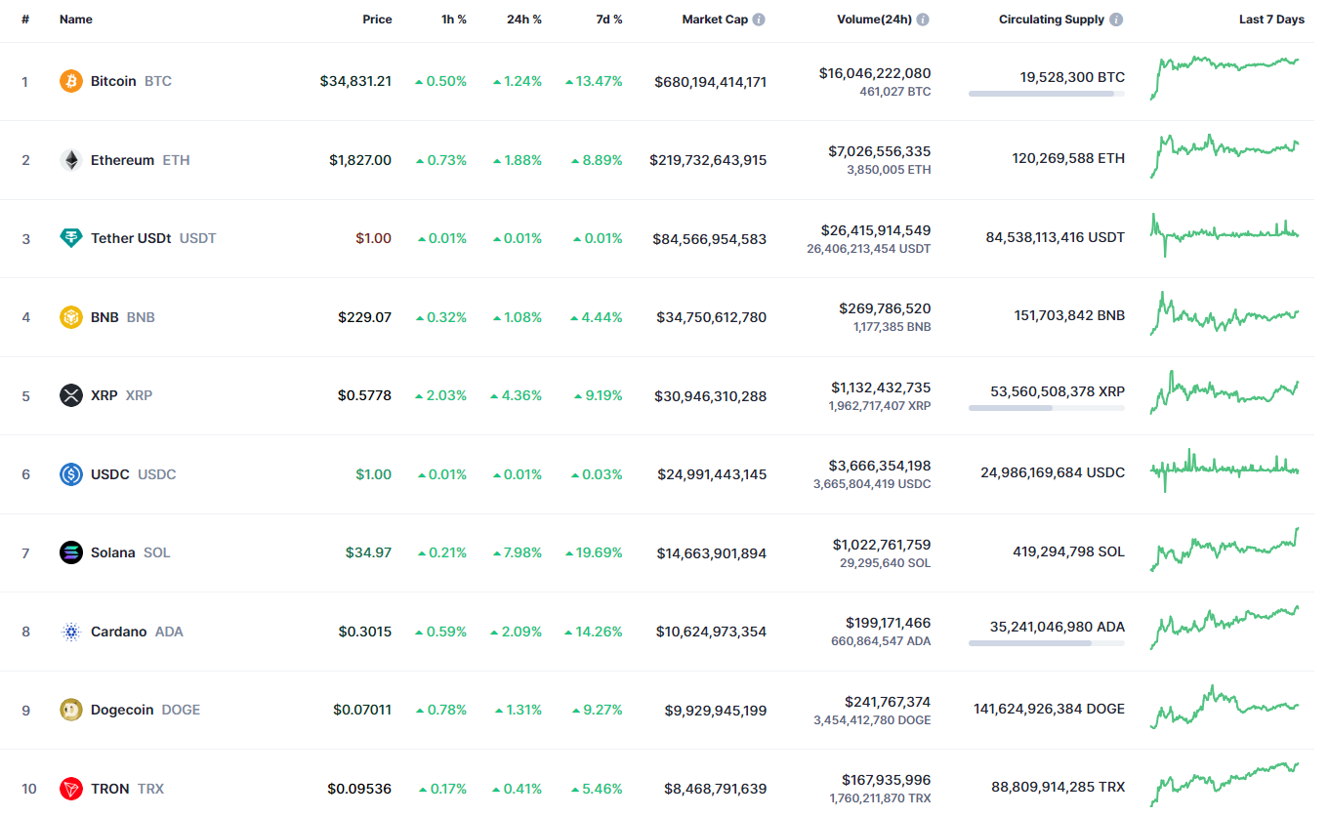Open the USDC coin name link
The width and height of the screenshot is (1329, 817).
point(109,474)
